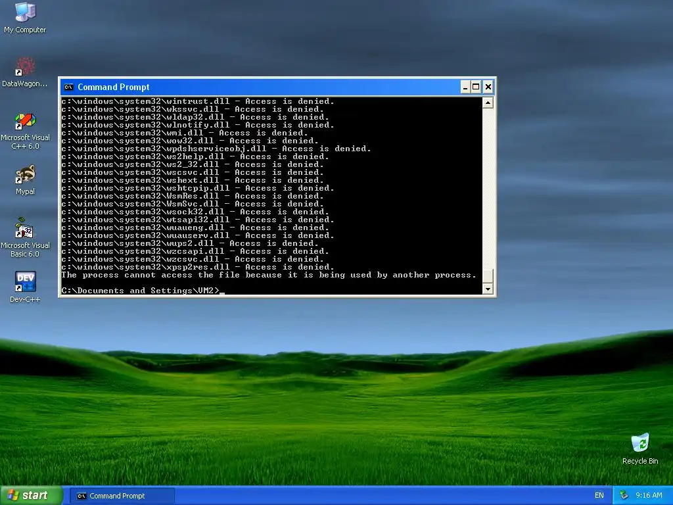This screenshot has height=505, width=673.
Task: Select the Dev-C++ desktop shortcut
Action: pos(25,287)
